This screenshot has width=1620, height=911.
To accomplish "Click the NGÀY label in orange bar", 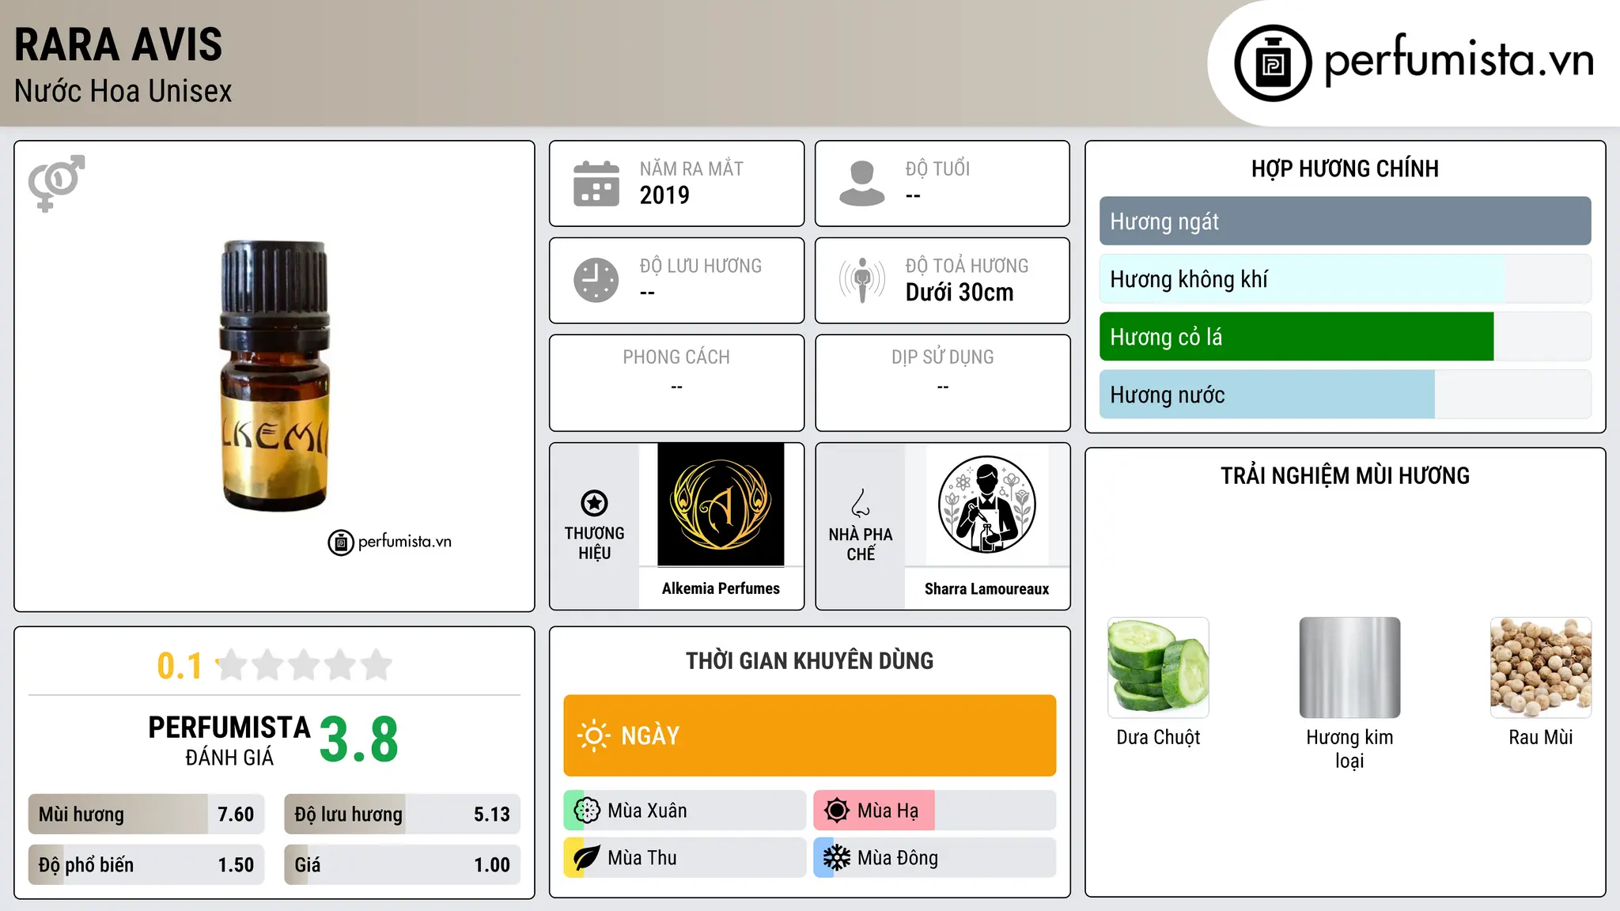I will pyautogui.click(x=650, y=736).
